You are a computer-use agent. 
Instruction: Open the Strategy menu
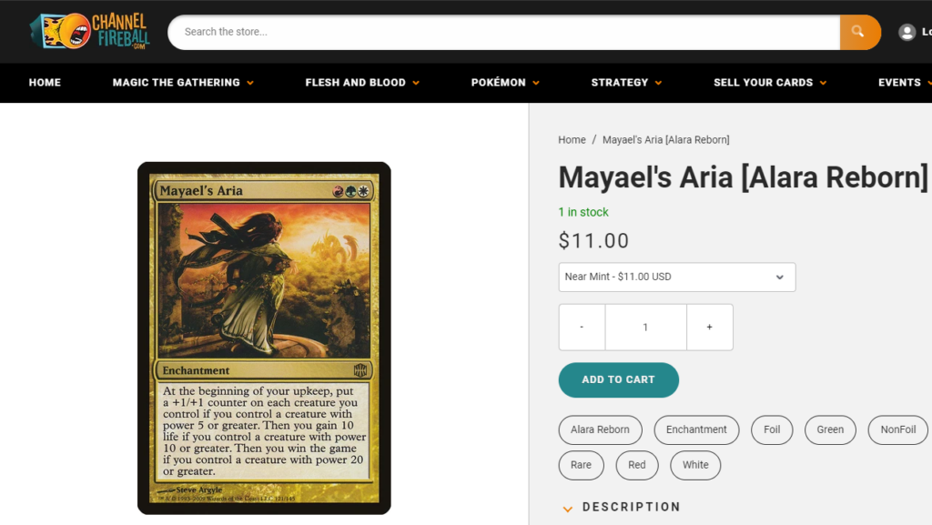point(626,83)
